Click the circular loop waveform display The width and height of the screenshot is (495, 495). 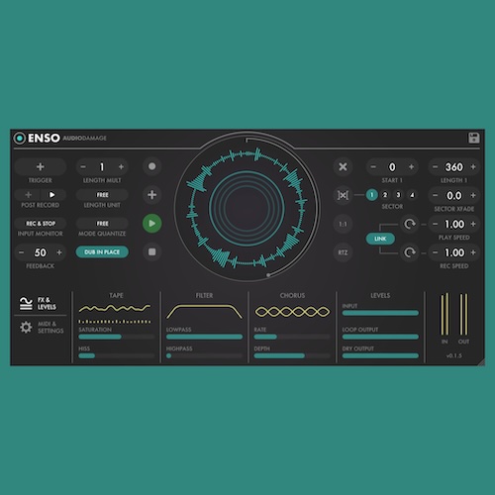click(247, 209)
